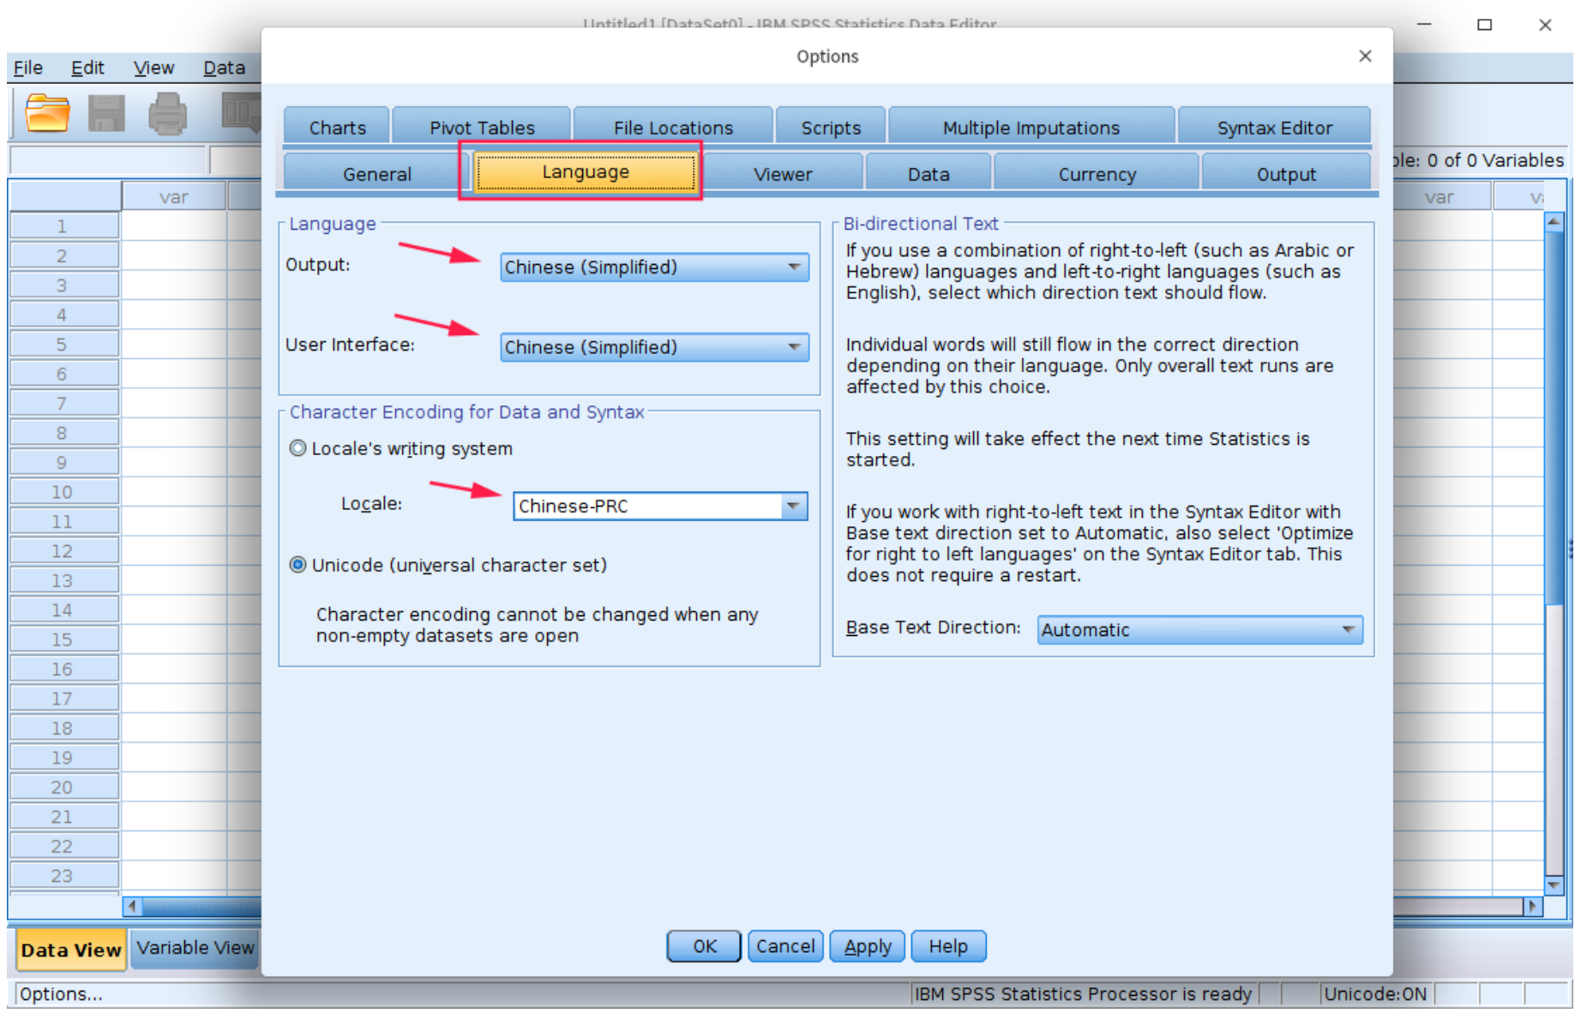Image resolution: width=1575 pixels, height=1013 pixels.
Task: Close the Options dialog with X
Action: [x=1365, y=56]
